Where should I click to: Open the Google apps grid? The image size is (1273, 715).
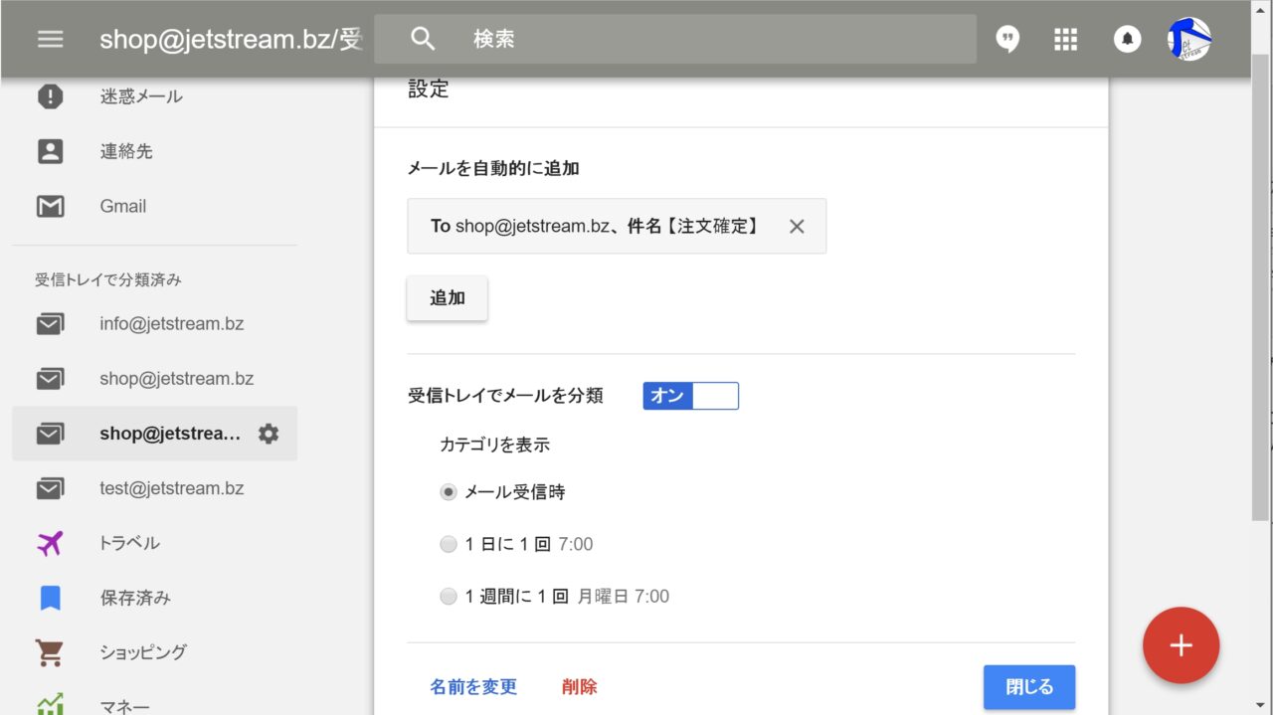pos(1065,39)
